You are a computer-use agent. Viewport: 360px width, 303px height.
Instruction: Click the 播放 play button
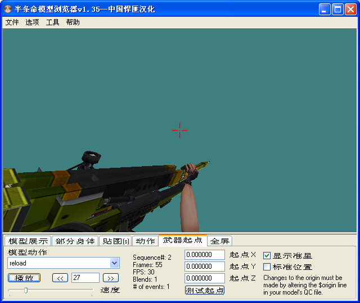[24, 278]
